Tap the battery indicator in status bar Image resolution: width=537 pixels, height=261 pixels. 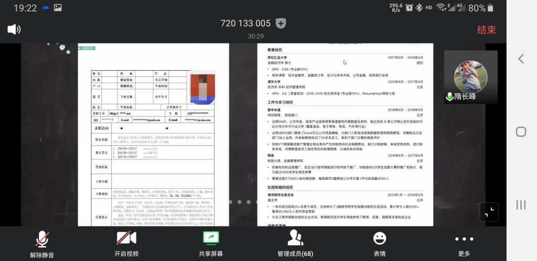pyautogui.click(x=490, y=8)
